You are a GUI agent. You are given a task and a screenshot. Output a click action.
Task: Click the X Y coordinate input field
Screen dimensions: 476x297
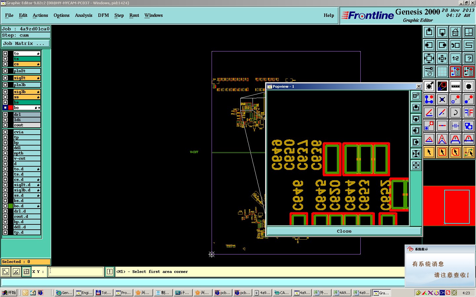[76, 272]
